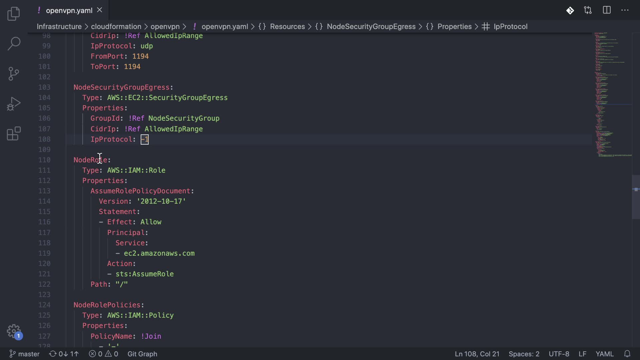
Task: Click the errors and warnings counter
Action: click(x=103, y=354)
